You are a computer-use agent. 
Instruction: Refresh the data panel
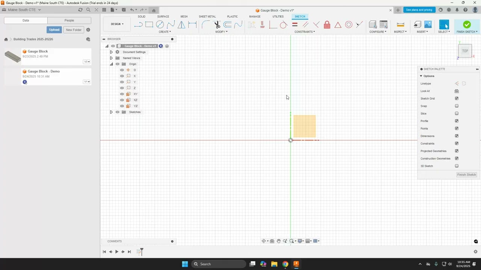pyautogui.click(x=80, y=10)
